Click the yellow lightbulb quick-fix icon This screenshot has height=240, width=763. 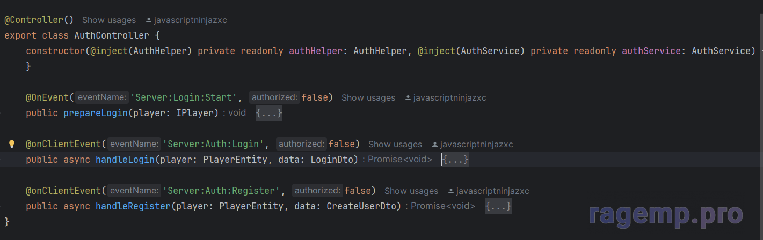click(12, 144)
